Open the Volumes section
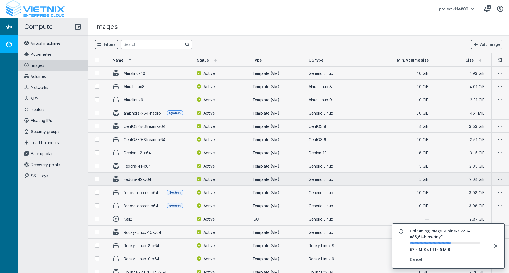Screen dimensions: 509x273 (x=38, y=76)
